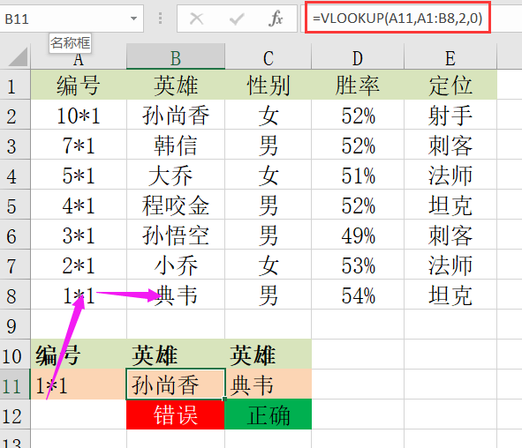Select cell 坦克 in row 5

450,205
